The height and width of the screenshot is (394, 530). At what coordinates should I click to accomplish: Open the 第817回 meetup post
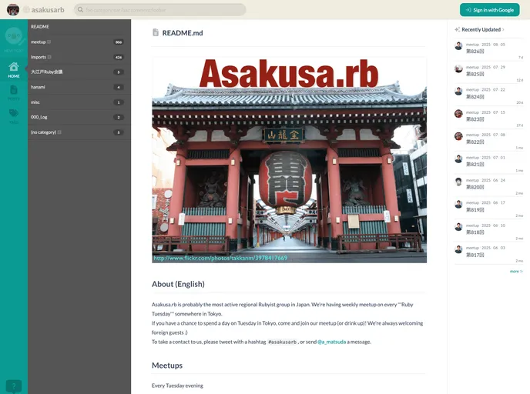pos(475,255)
